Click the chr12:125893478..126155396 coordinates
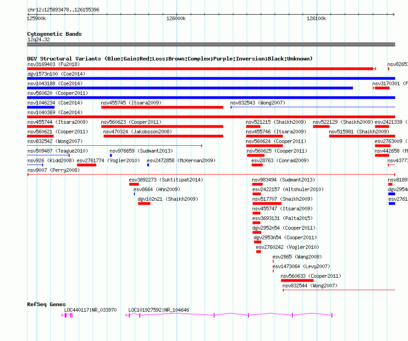Viewport: 408px width, 341px height. click(63, 10)
